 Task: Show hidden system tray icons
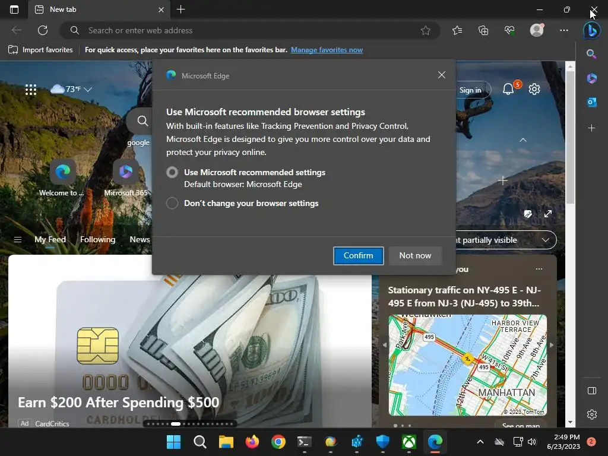pyautogui.click(x=480, y=442)
